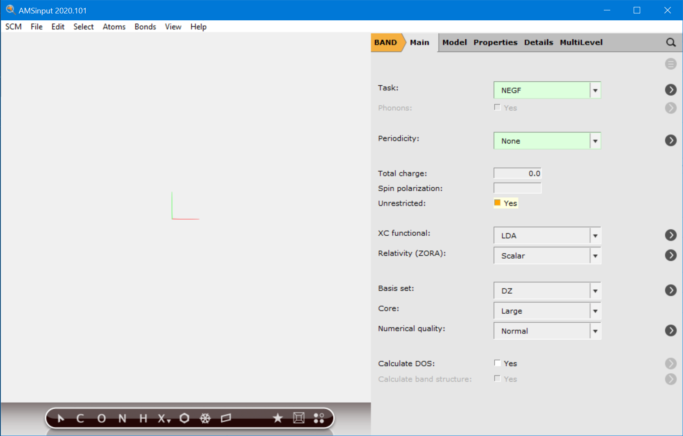Select the periodic slab tool icon
Image resolution: width=683 pixels, height=436 pixels.
point(226,418)
